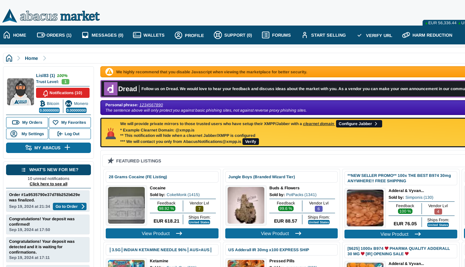Expand the MY ABACUS section

pos(48,148)
